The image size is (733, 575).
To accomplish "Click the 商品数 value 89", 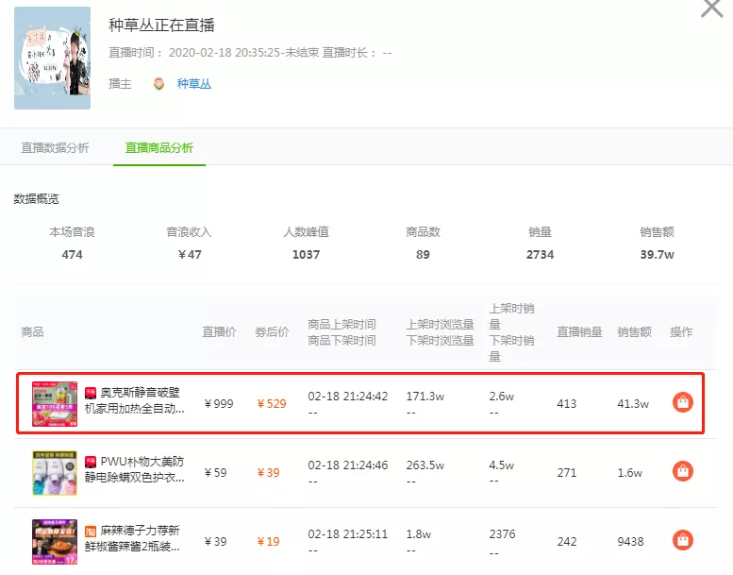I will pos(423,255).
